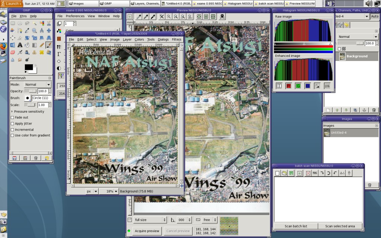Open the paintbrush Mode dropdown

point(38,84)
